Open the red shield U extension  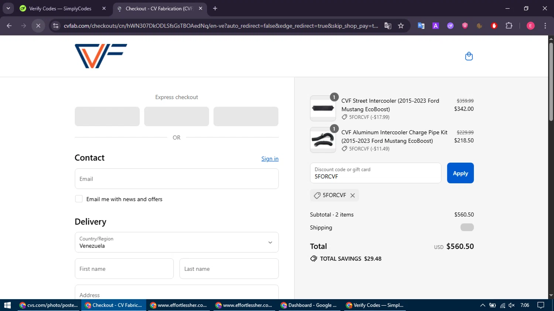point(465,26)
